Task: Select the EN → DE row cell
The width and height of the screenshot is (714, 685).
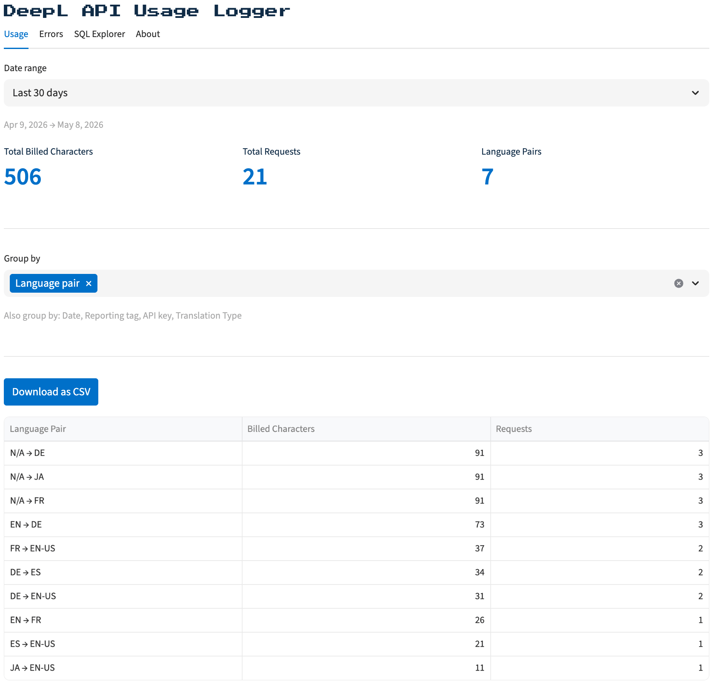Action: point(123,525)
